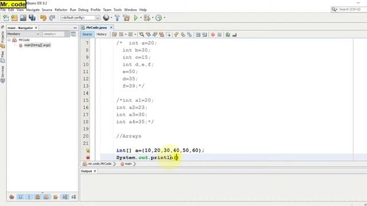The image size is (367, 206).
Task: Click the Shift Line Right icon
Action: 205,34
